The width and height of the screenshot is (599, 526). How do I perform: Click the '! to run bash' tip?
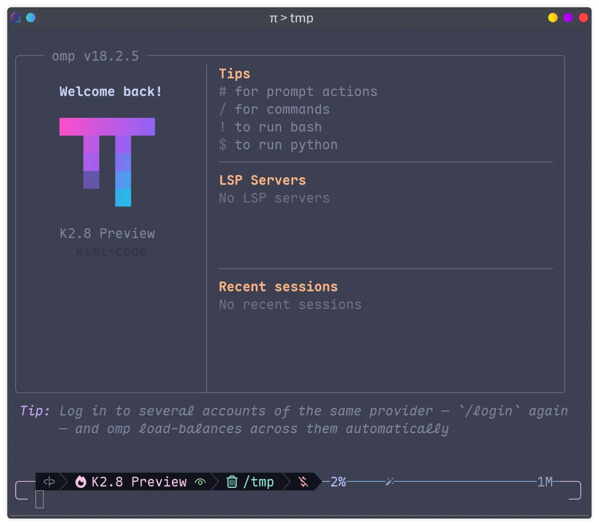pos(270,127)
